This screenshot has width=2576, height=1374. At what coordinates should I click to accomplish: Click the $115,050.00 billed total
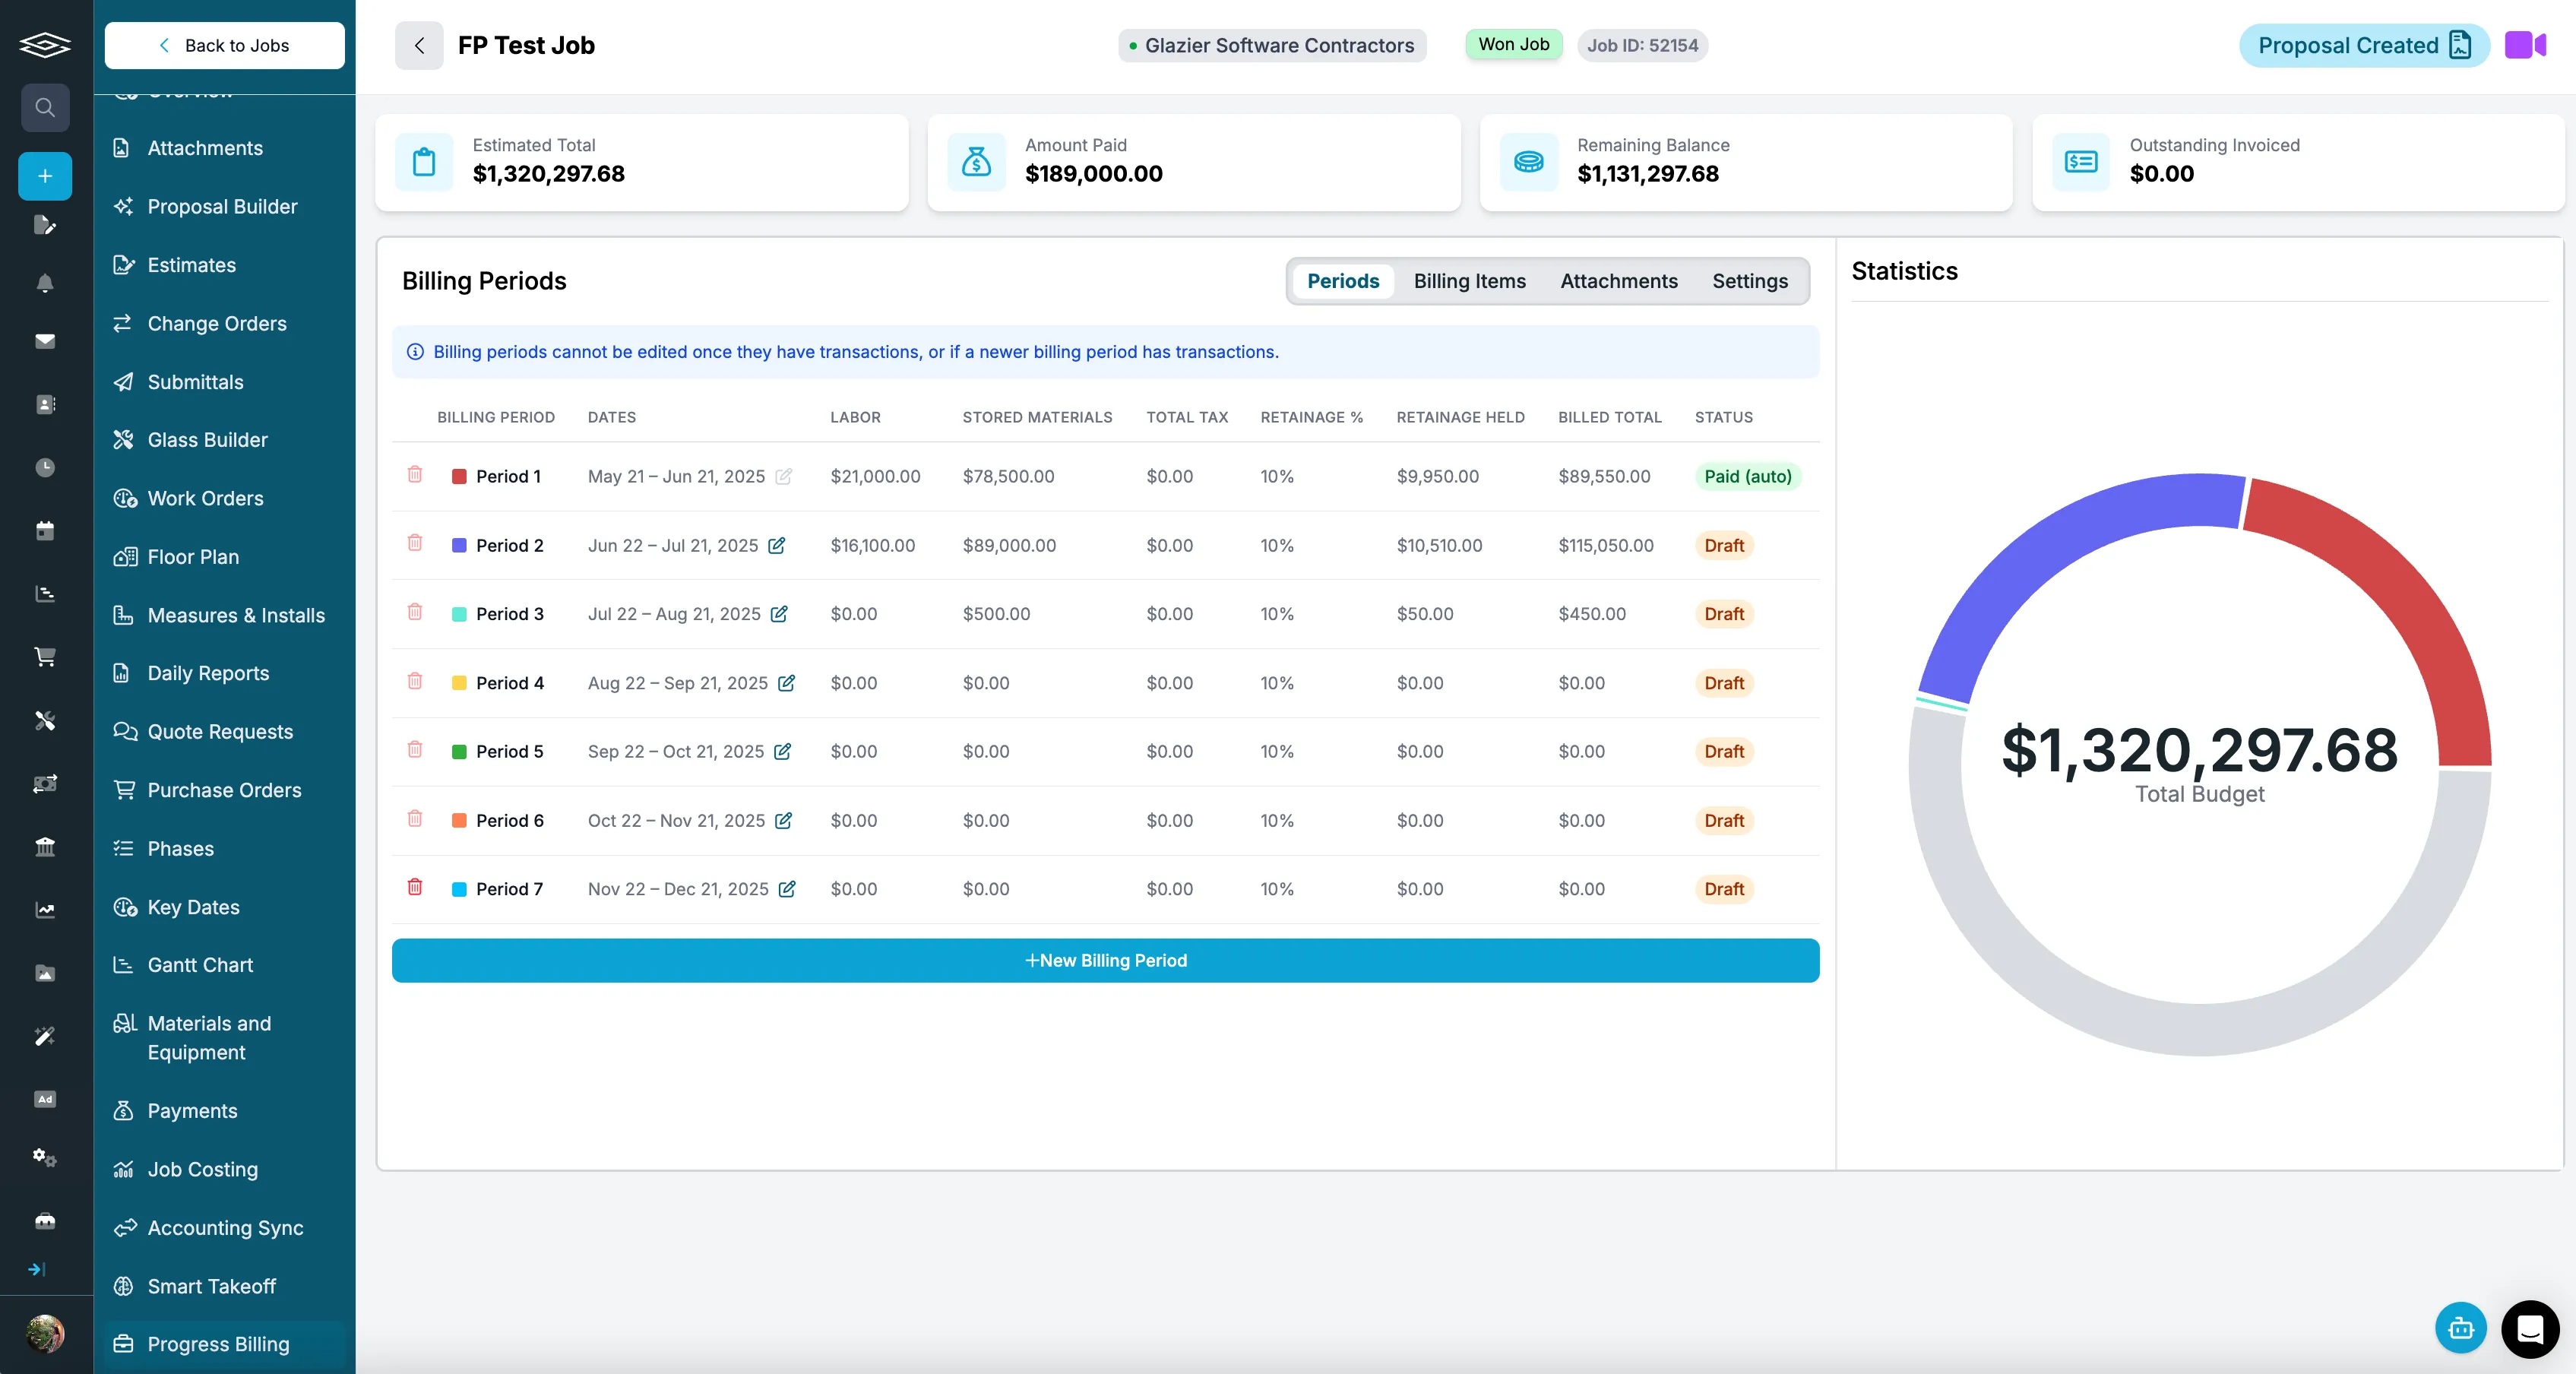(x=1605, y=545)
